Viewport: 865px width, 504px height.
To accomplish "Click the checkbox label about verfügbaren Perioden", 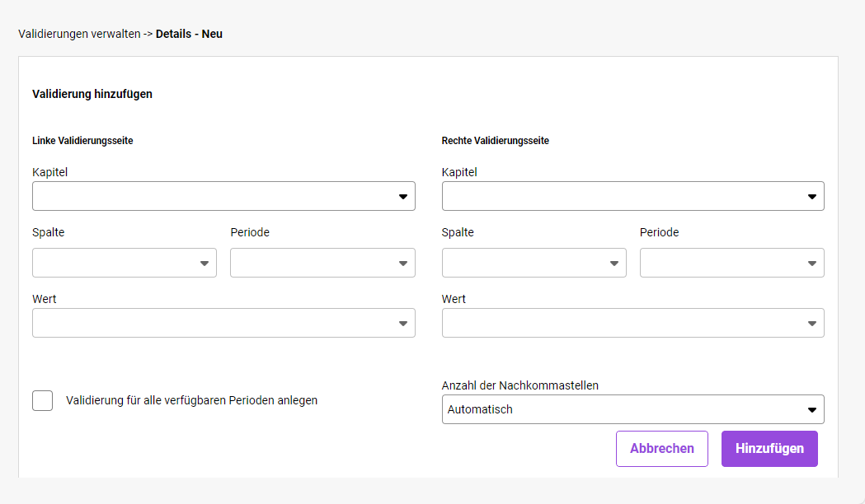I will [192, 400].
